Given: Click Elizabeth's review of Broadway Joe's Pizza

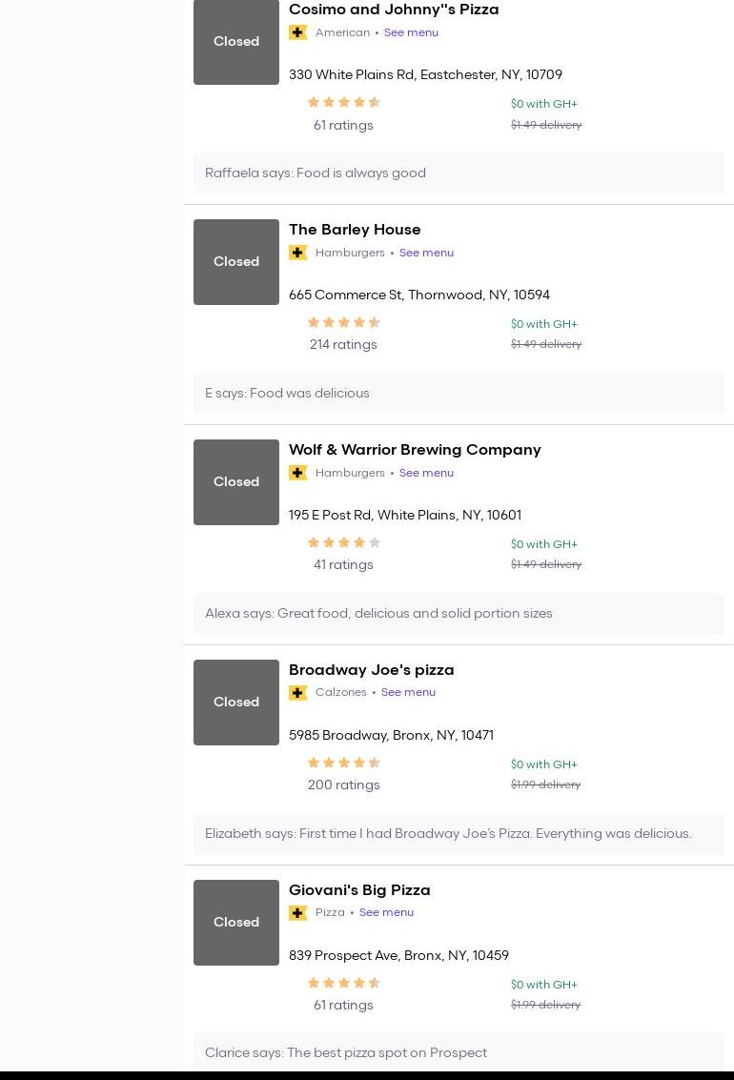Looking at the screenshot, I should 448,834.
